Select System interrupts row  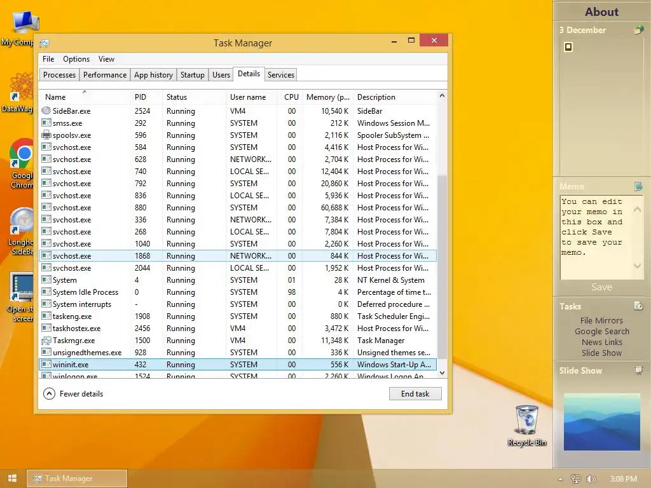pos(238,304)
